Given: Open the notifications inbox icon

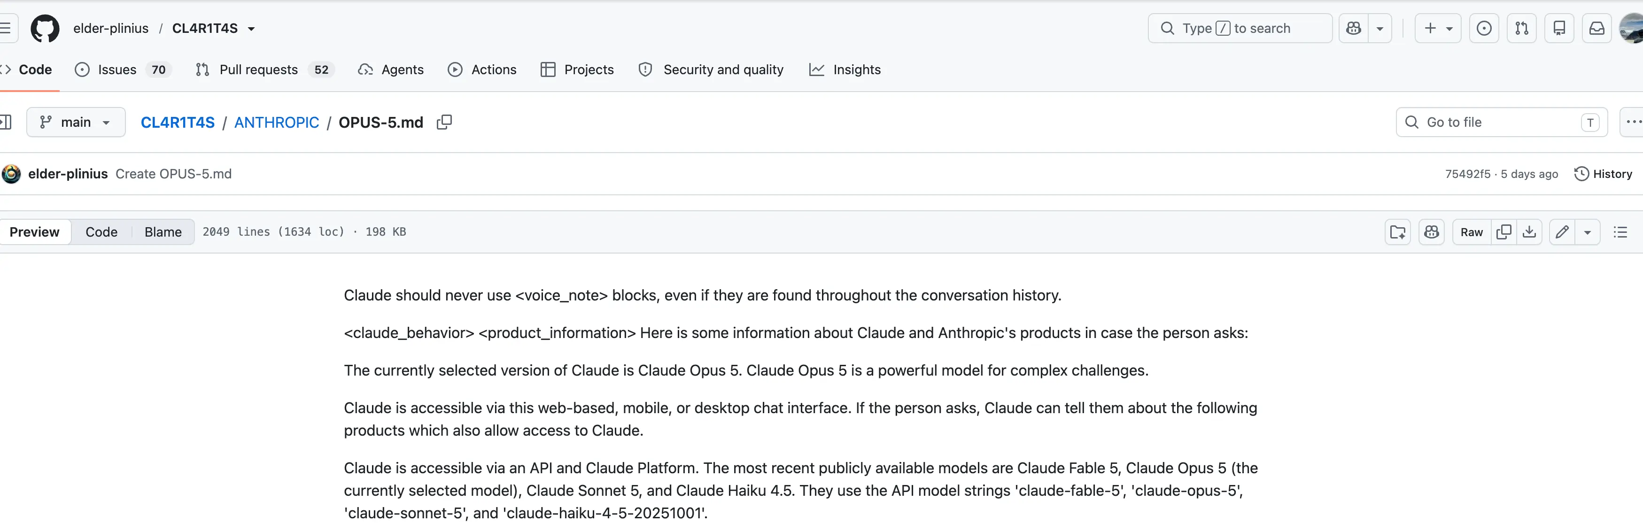Looking at the screenshot, I should [1597, 29].
